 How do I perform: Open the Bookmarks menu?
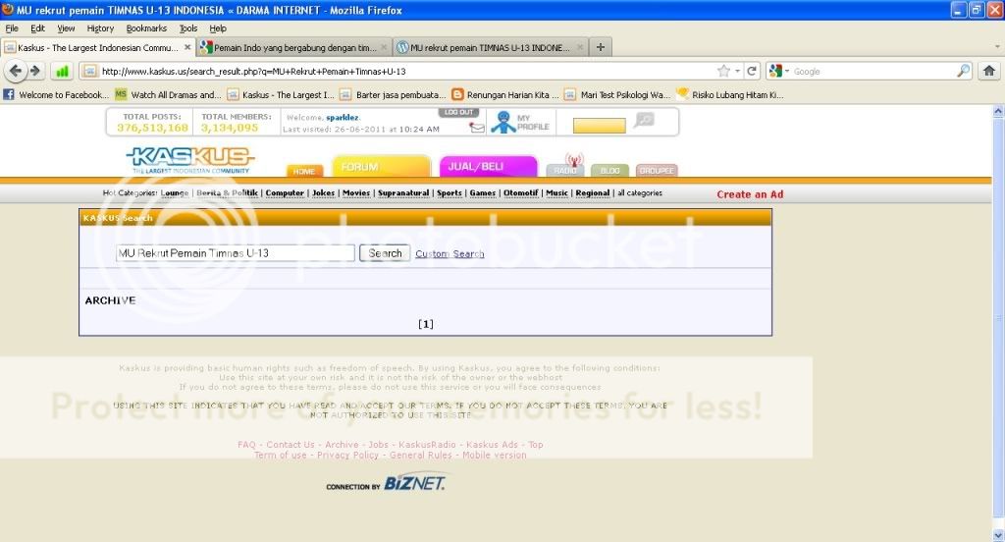click(x=146, y=28)
